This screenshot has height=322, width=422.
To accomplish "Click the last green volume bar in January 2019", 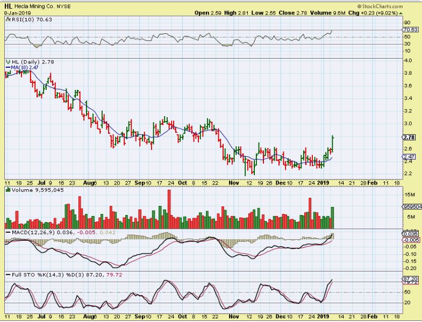I will click(332, 218).
